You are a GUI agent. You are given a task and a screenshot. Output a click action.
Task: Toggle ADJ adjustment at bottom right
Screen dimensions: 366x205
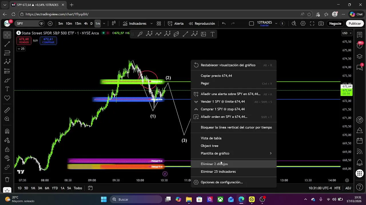point(348,188)
